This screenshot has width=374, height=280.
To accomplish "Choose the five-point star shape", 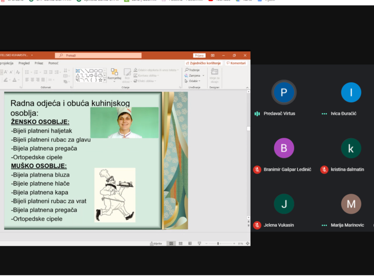I will pyautogui.click(x=101, y=80).
